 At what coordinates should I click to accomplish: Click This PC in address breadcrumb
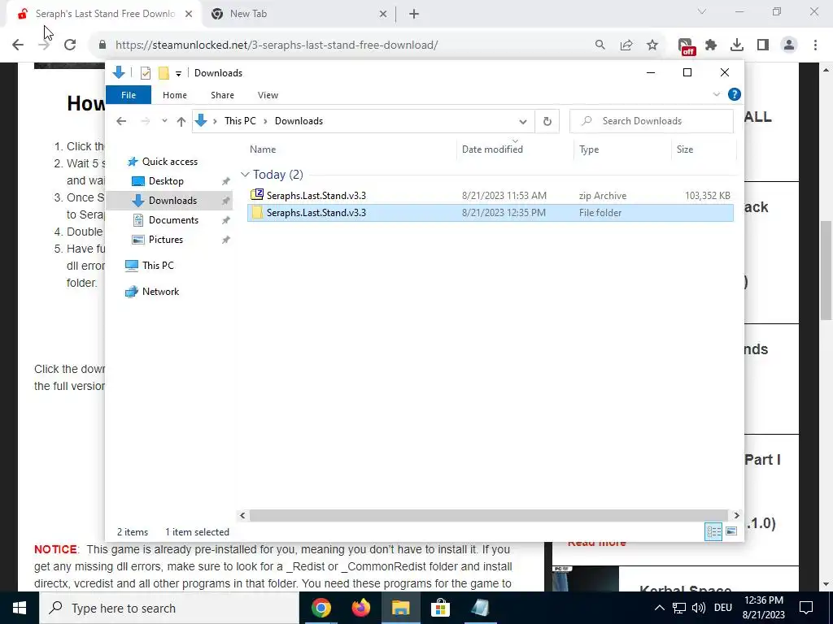pos(240,121)
